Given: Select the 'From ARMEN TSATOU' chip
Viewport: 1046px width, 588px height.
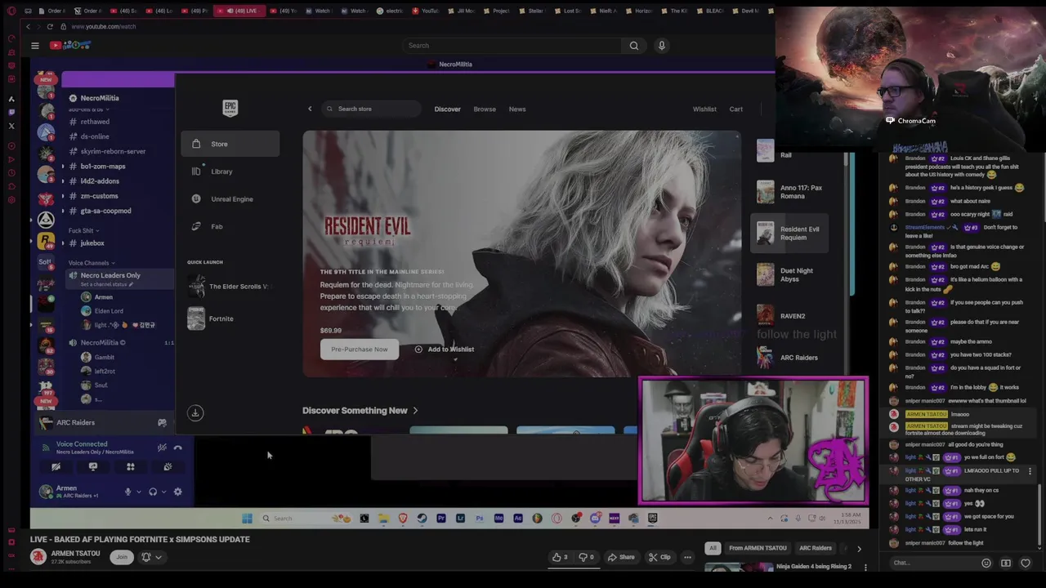Looking at the screenshot, I should click(758, 548).
